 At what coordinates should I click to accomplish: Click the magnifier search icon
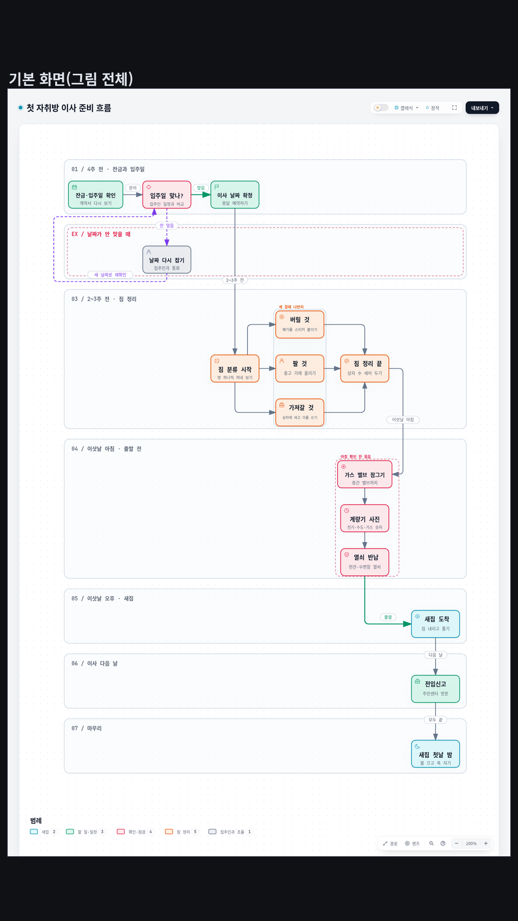431,843
